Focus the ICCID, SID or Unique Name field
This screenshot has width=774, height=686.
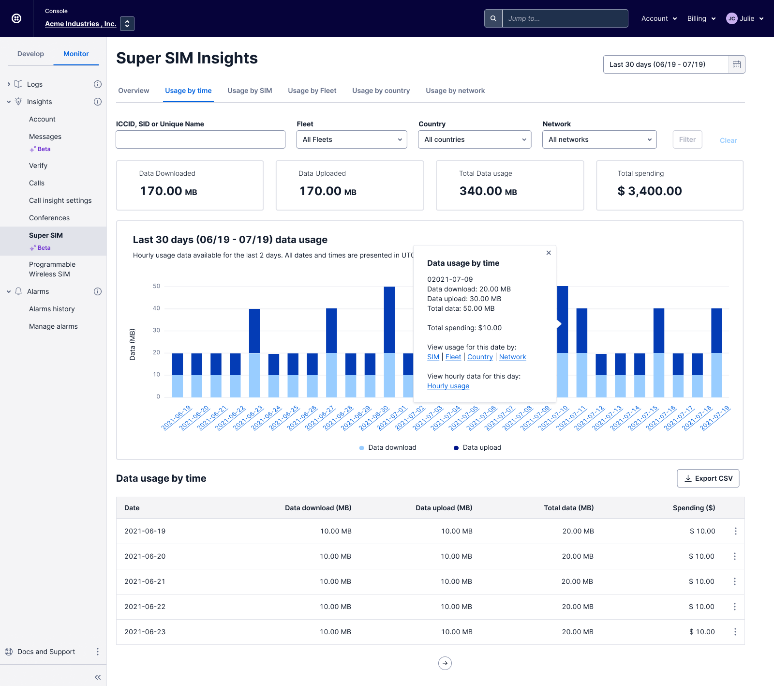click(x=200, y=139)
